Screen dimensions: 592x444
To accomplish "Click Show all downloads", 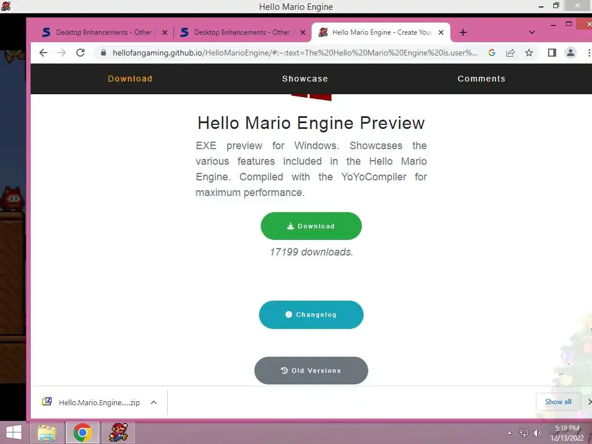I will [558, 402].
